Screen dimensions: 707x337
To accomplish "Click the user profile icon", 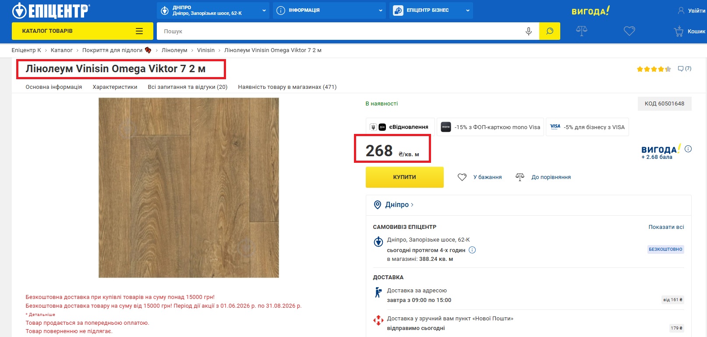I will 681,11.
